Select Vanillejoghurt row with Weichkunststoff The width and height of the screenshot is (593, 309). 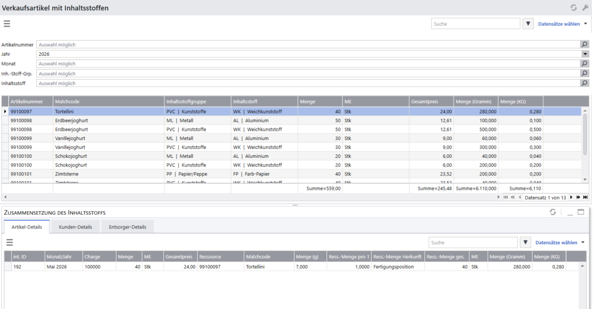pyautogui.click(x=292, y=147)
